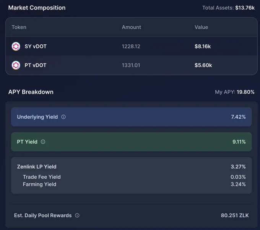Image resolution: width=260 pixels, height=230 pixels.
Task: Open the PT Yield info tooltip icon
Action: click(x=43, y=142)
